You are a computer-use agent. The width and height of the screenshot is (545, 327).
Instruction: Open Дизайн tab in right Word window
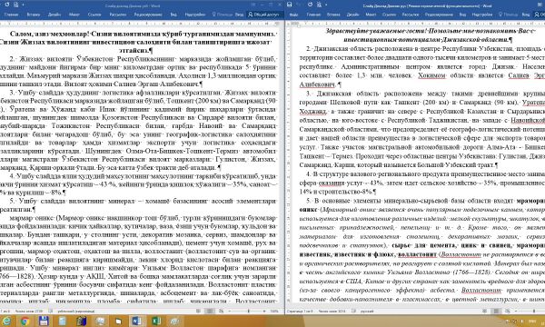click(352, 15)
